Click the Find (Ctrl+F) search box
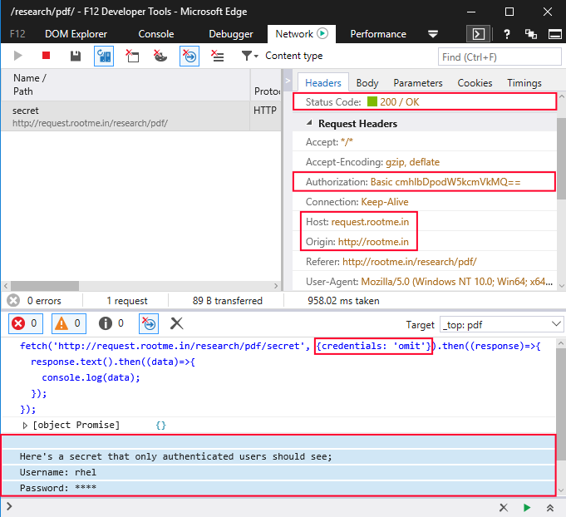 point(500,57)
